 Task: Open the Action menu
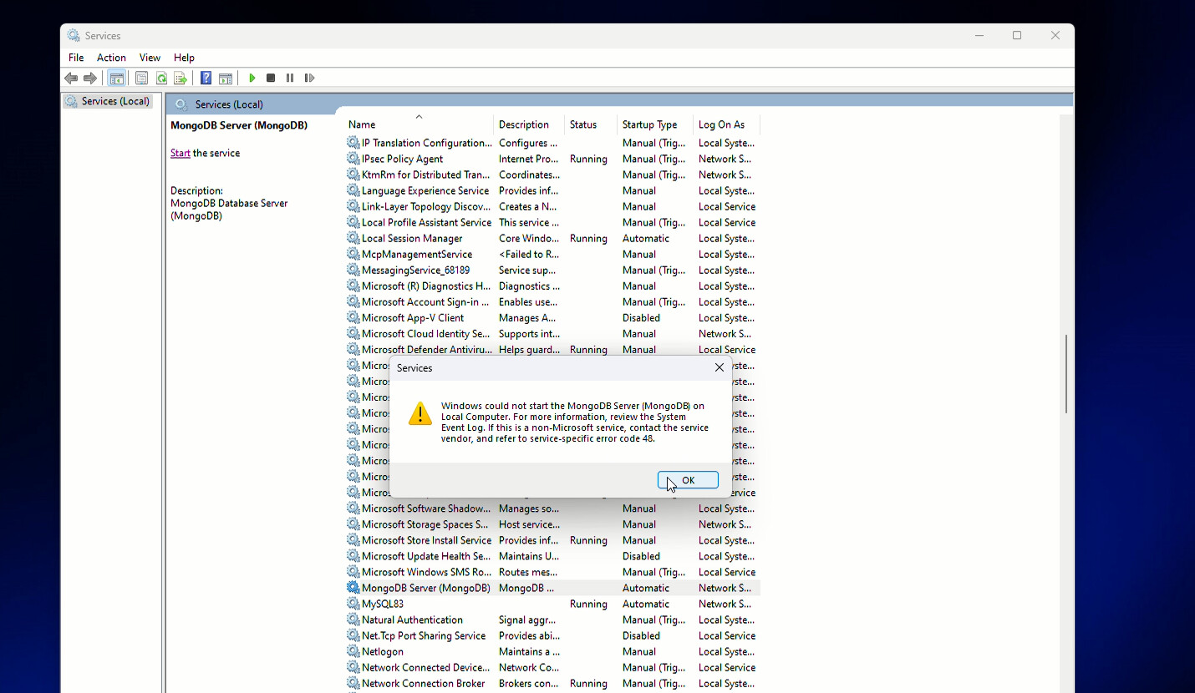tap(111, 58)
